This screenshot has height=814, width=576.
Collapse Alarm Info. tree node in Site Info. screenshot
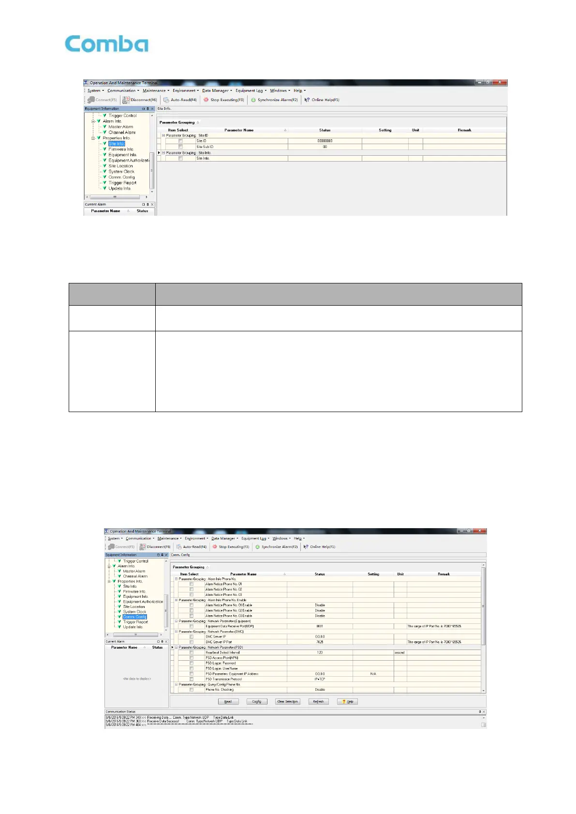tap(93, 121)
